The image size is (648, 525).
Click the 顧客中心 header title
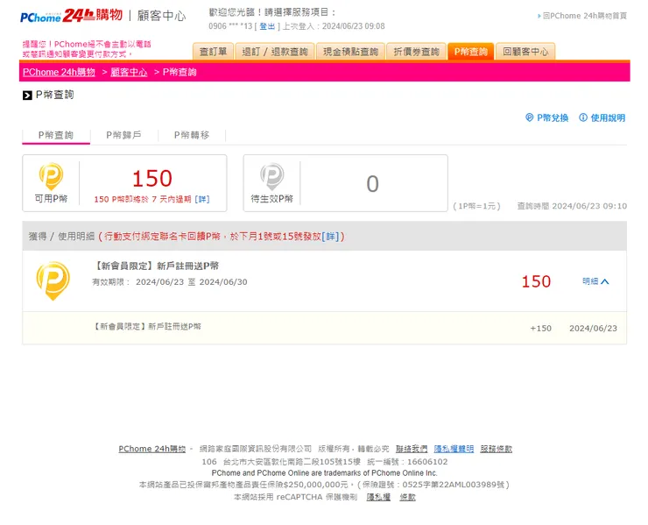pos(162,16)
